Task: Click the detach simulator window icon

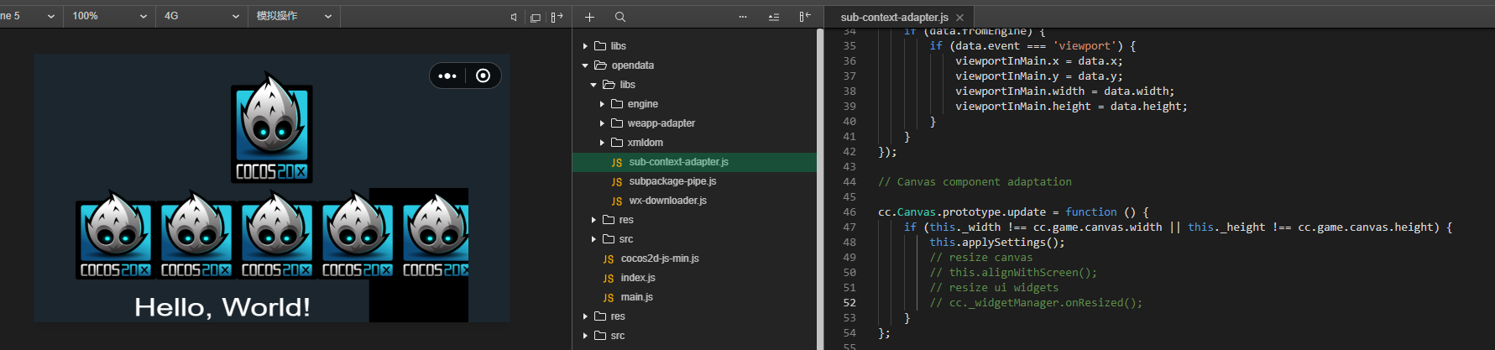Action: pyautogui.click(x=536, y=17)
